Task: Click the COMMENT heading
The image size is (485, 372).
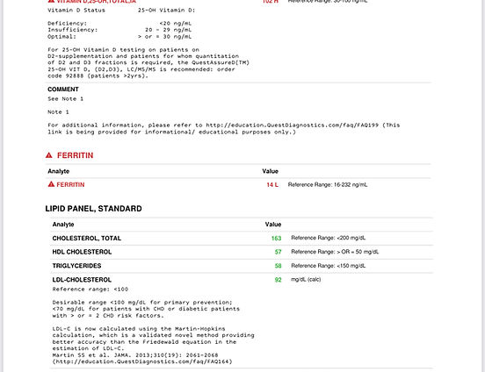Action: [63, 89]
